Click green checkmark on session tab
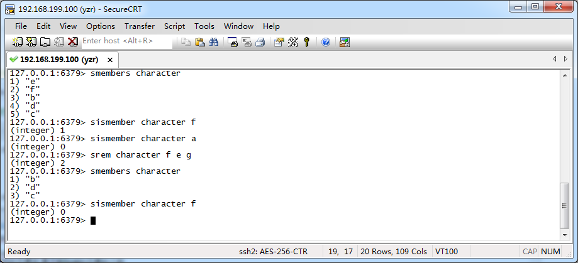Screen dimensions: 578x263 click(x=14, y=59)
